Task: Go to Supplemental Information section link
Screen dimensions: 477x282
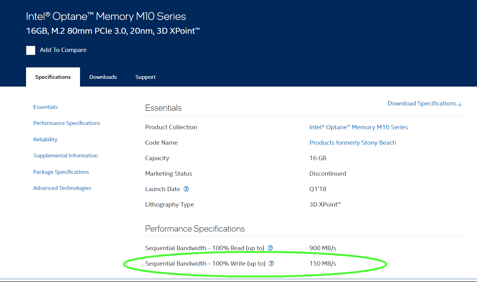Action: click(65, 156)
